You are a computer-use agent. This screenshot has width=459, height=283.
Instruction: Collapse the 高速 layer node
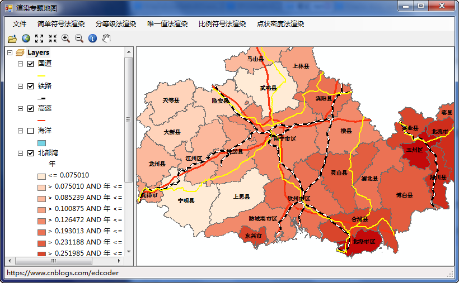pyautogui.click(x=21, y=108)
